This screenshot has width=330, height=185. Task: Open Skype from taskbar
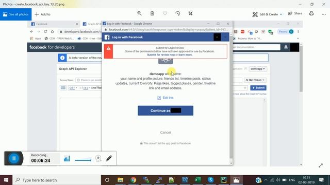(210, 180)
